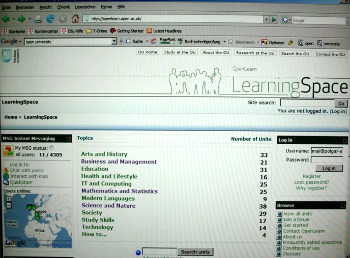Click the Mathematics and Statistics topic

click(x=120, y=191)
